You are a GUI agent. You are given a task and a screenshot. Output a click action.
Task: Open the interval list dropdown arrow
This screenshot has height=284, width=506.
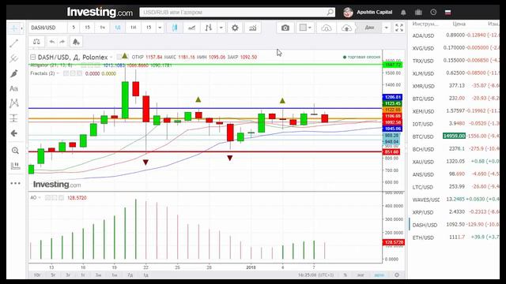coord(160,28)
